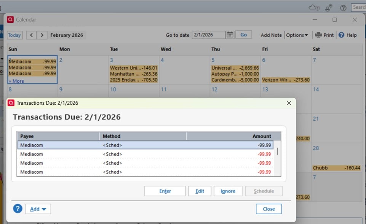Click the cloud sync icon
Image resolution: width=366 pixels, height=224 pixels.
(314, 8)
